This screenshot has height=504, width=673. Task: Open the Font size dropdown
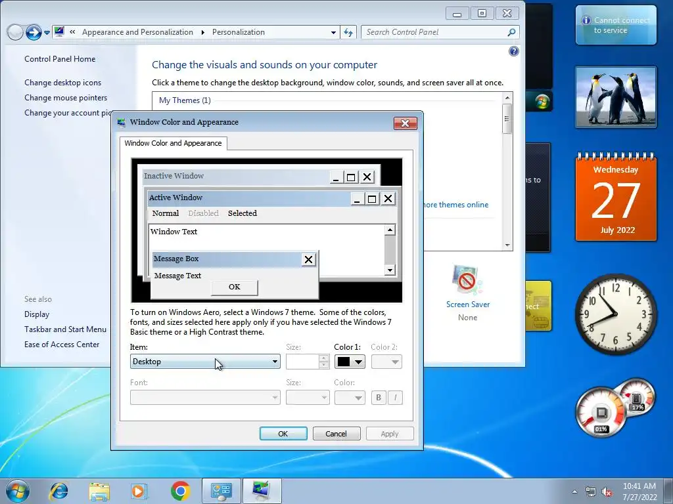pyautogui.click(x=308, y=397)
